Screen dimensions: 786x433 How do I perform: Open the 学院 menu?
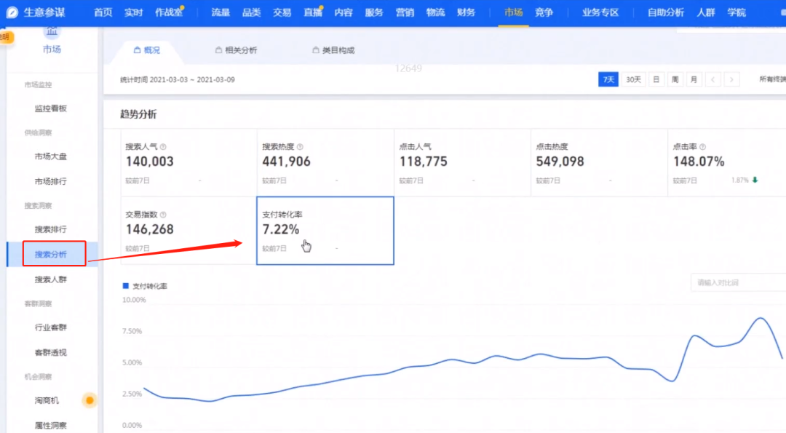(737, 12)
